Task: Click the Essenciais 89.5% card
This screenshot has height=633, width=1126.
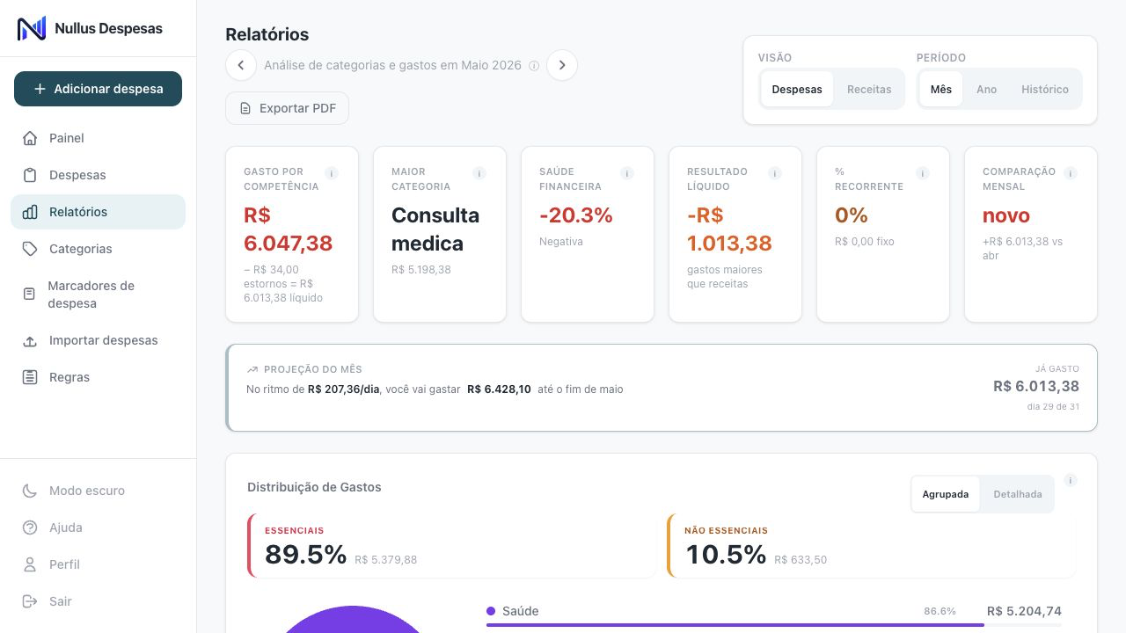Action: [x=452, y=546]
